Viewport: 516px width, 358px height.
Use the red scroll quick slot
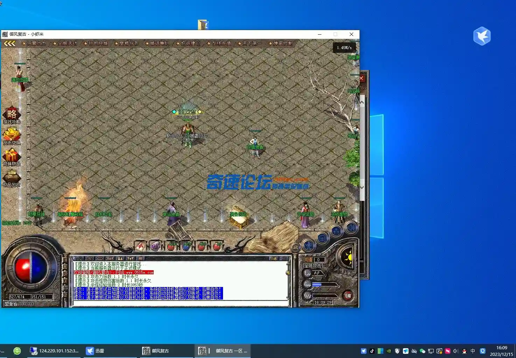140,246
